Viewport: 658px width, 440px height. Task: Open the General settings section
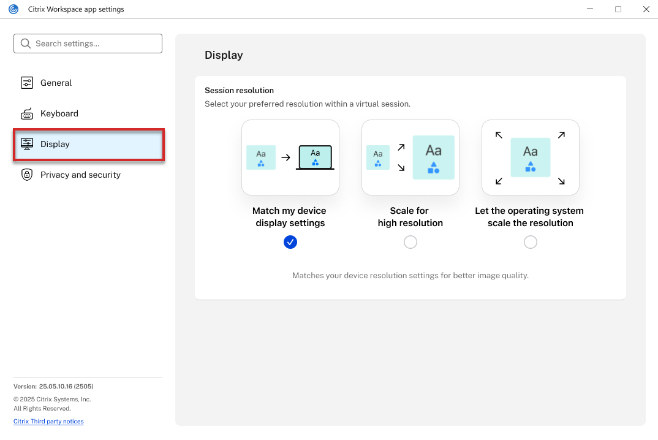click(x=88, y=83)
